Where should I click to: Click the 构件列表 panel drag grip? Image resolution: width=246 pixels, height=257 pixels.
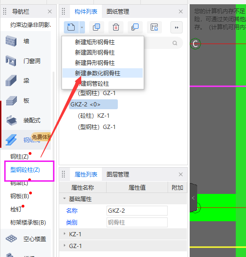coord(63,11)
